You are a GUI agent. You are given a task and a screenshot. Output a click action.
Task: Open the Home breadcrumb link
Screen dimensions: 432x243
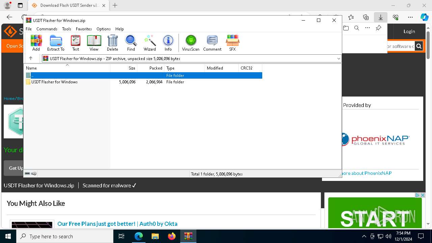click(x=9, y=99)
